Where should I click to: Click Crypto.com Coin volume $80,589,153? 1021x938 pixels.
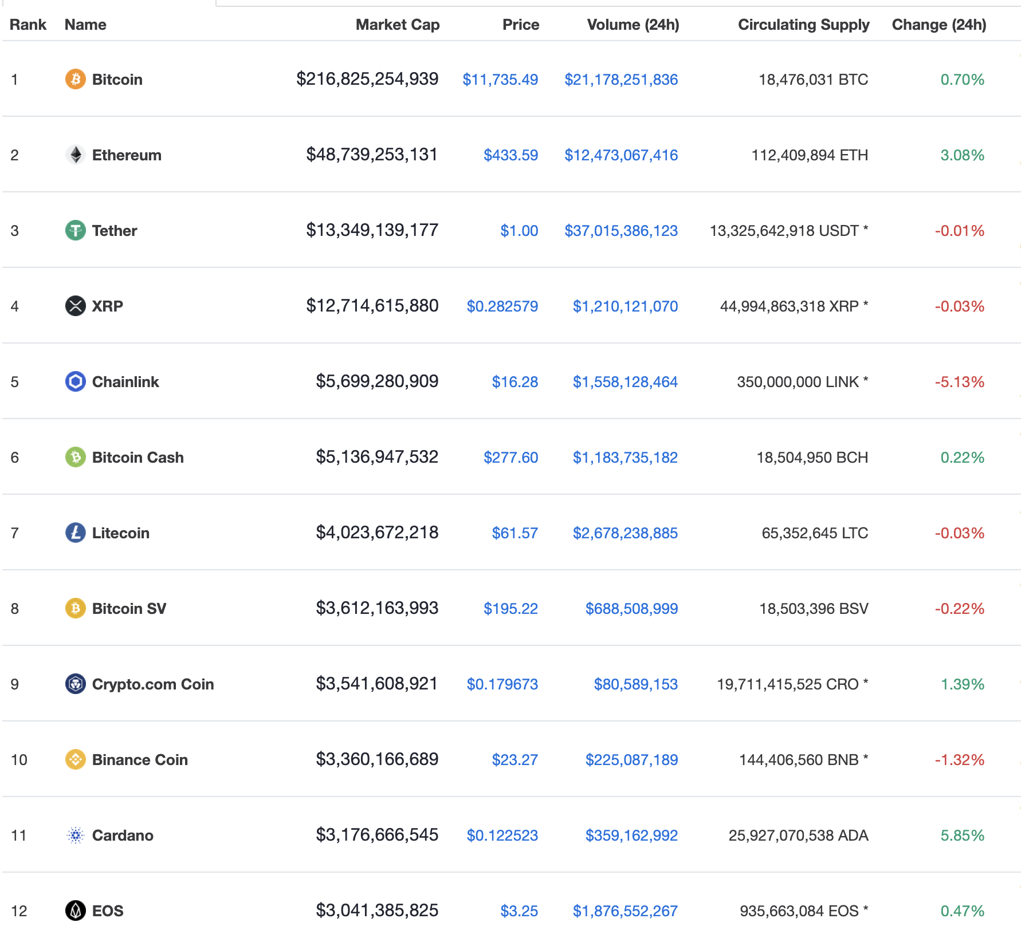click(x=636, y=684)
